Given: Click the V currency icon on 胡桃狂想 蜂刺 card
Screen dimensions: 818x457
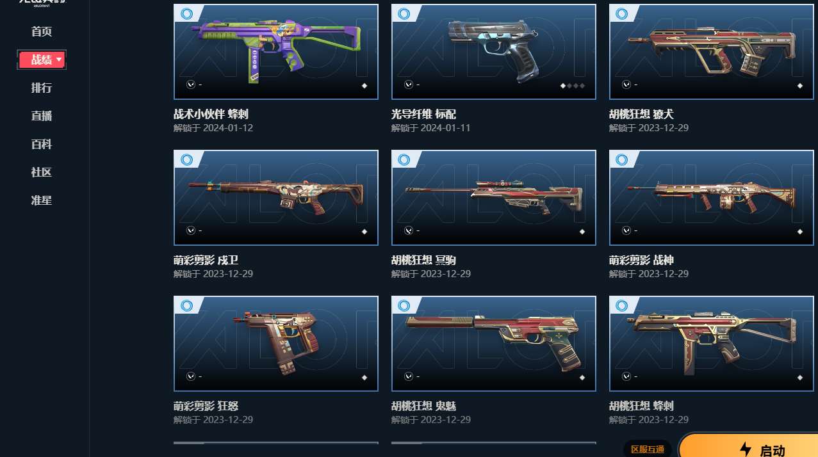Looking at the screenshot, I should pos(626,376).
